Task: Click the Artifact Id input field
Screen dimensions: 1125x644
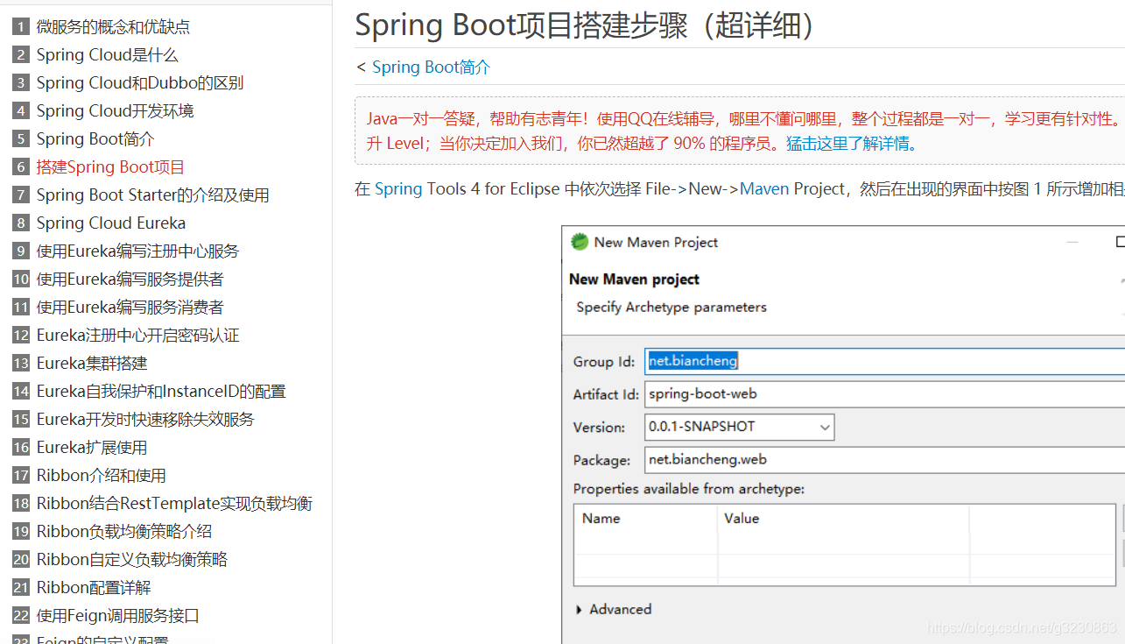Action: pos(884,394)
